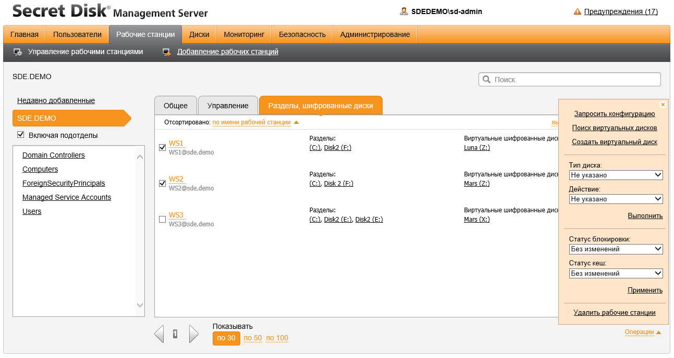Click Управление рабочими станциями submenu item
Screen dimensions: 674x358
[85, 52]
